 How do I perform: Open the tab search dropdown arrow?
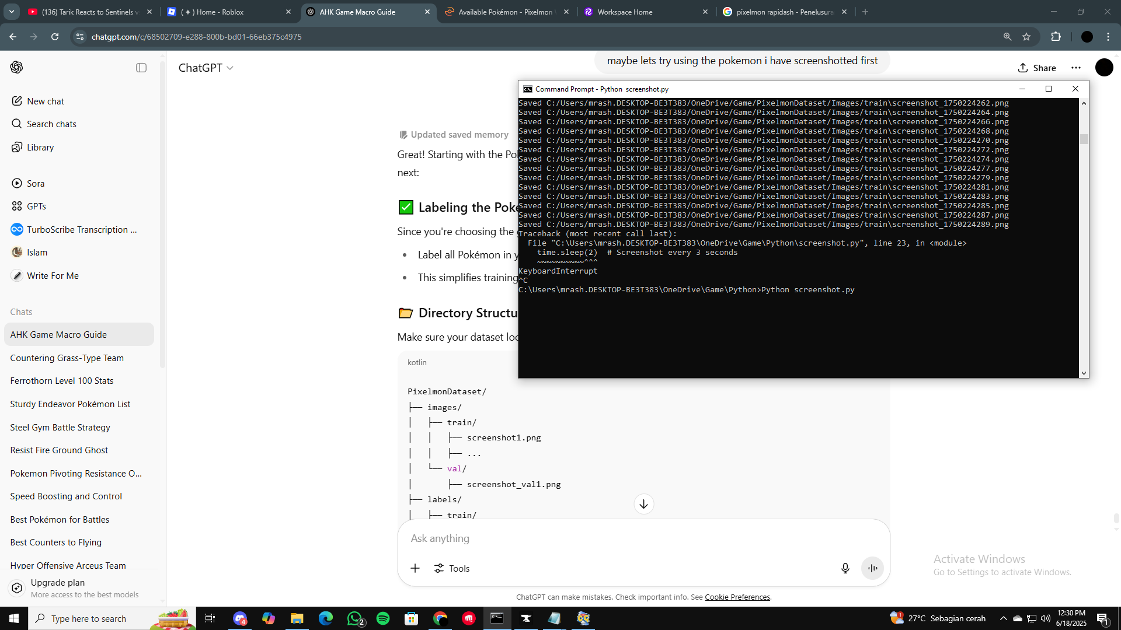[x=12, y=12]
